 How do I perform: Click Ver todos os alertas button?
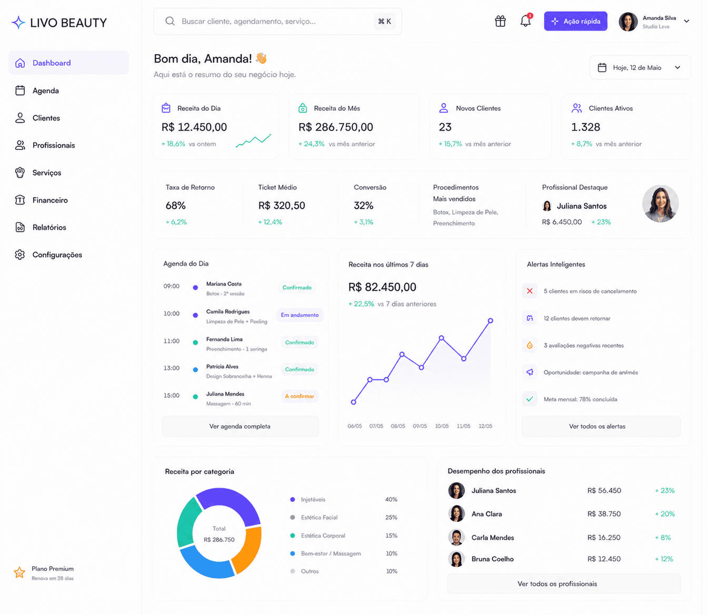[601, 426]
